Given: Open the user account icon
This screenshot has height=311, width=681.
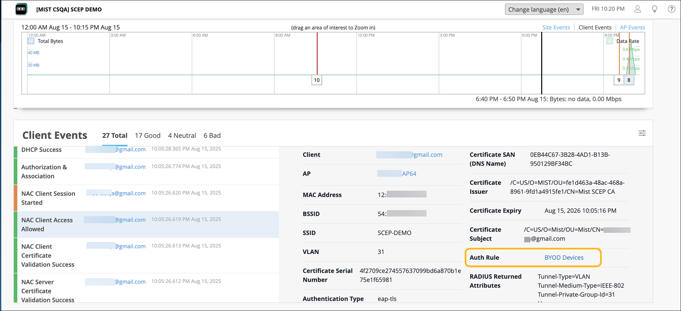Looking at the screenshot, I should [x=637, y=9].
